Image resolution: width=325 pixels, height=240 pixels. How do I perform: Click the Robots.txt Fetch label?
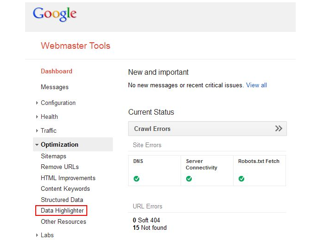(x=259, y=161)
